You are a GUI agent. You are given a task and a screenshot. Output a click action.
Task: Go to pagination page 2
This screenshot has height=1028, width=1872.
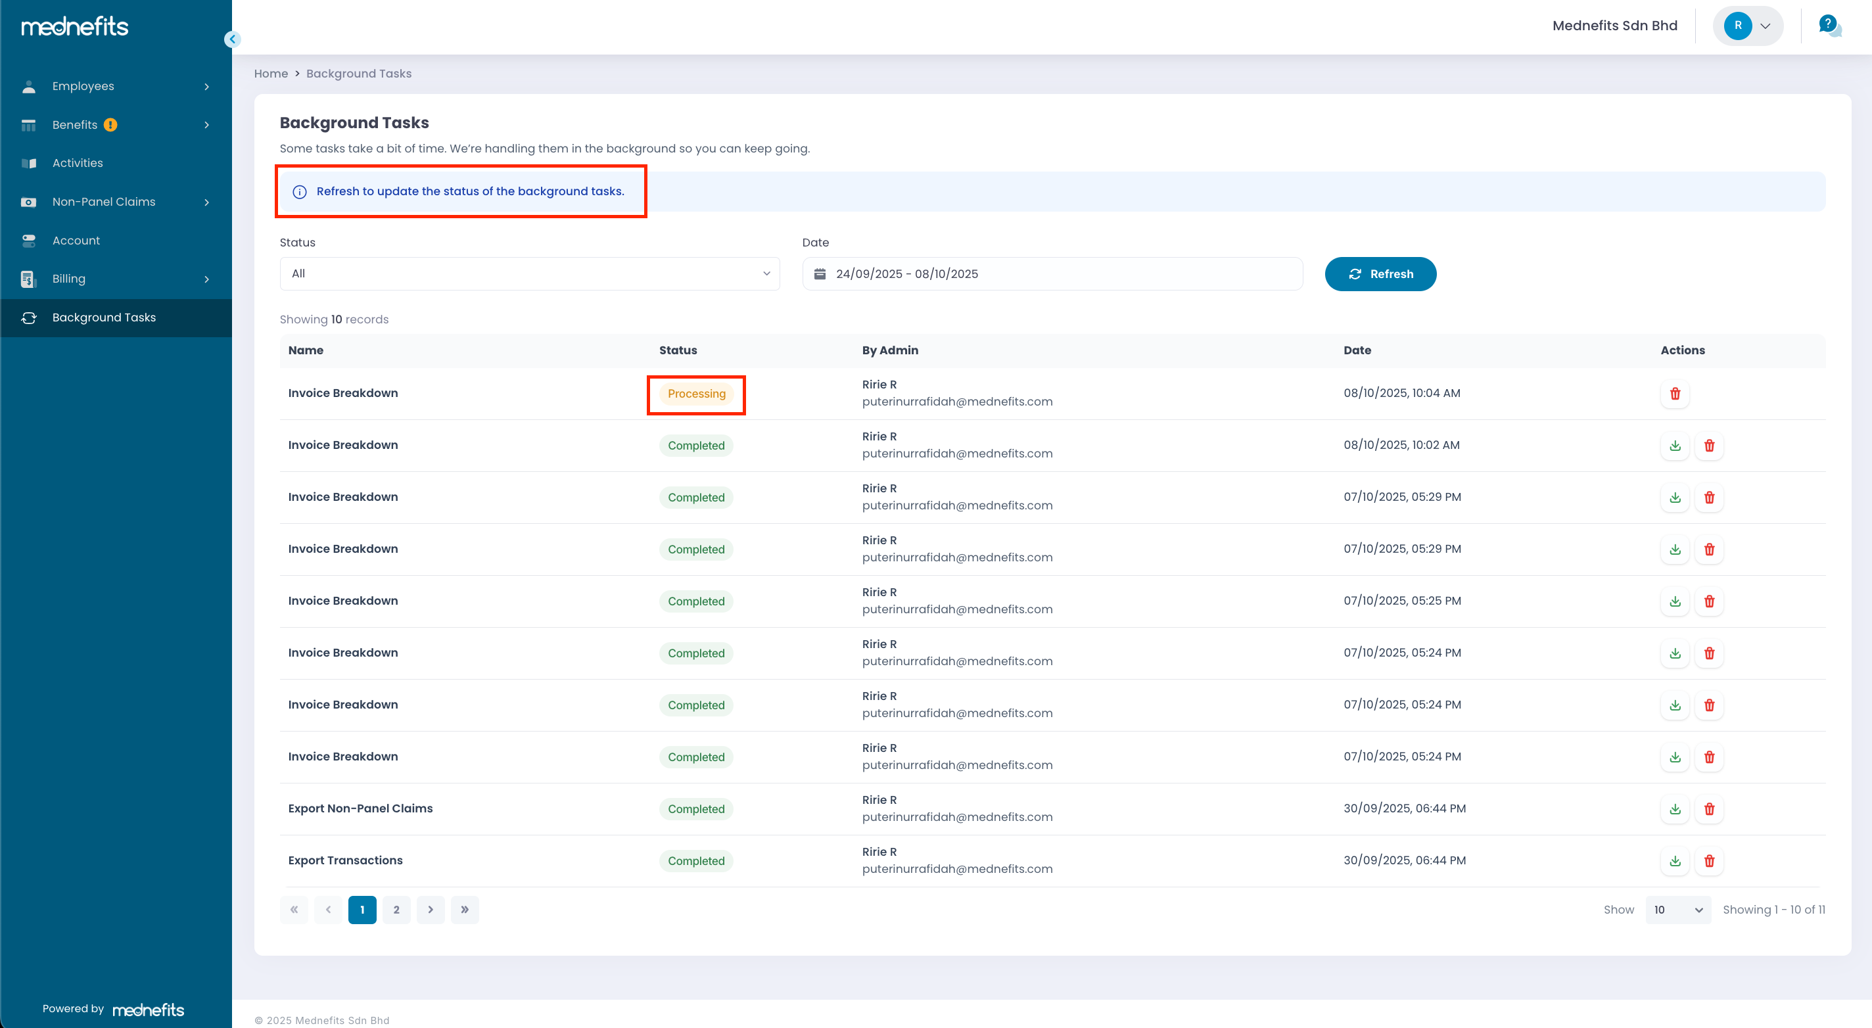[396, 910]
